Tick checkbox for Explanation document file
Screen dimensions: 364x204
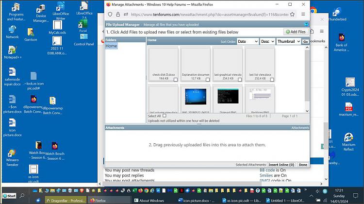(x=208, y=80)
